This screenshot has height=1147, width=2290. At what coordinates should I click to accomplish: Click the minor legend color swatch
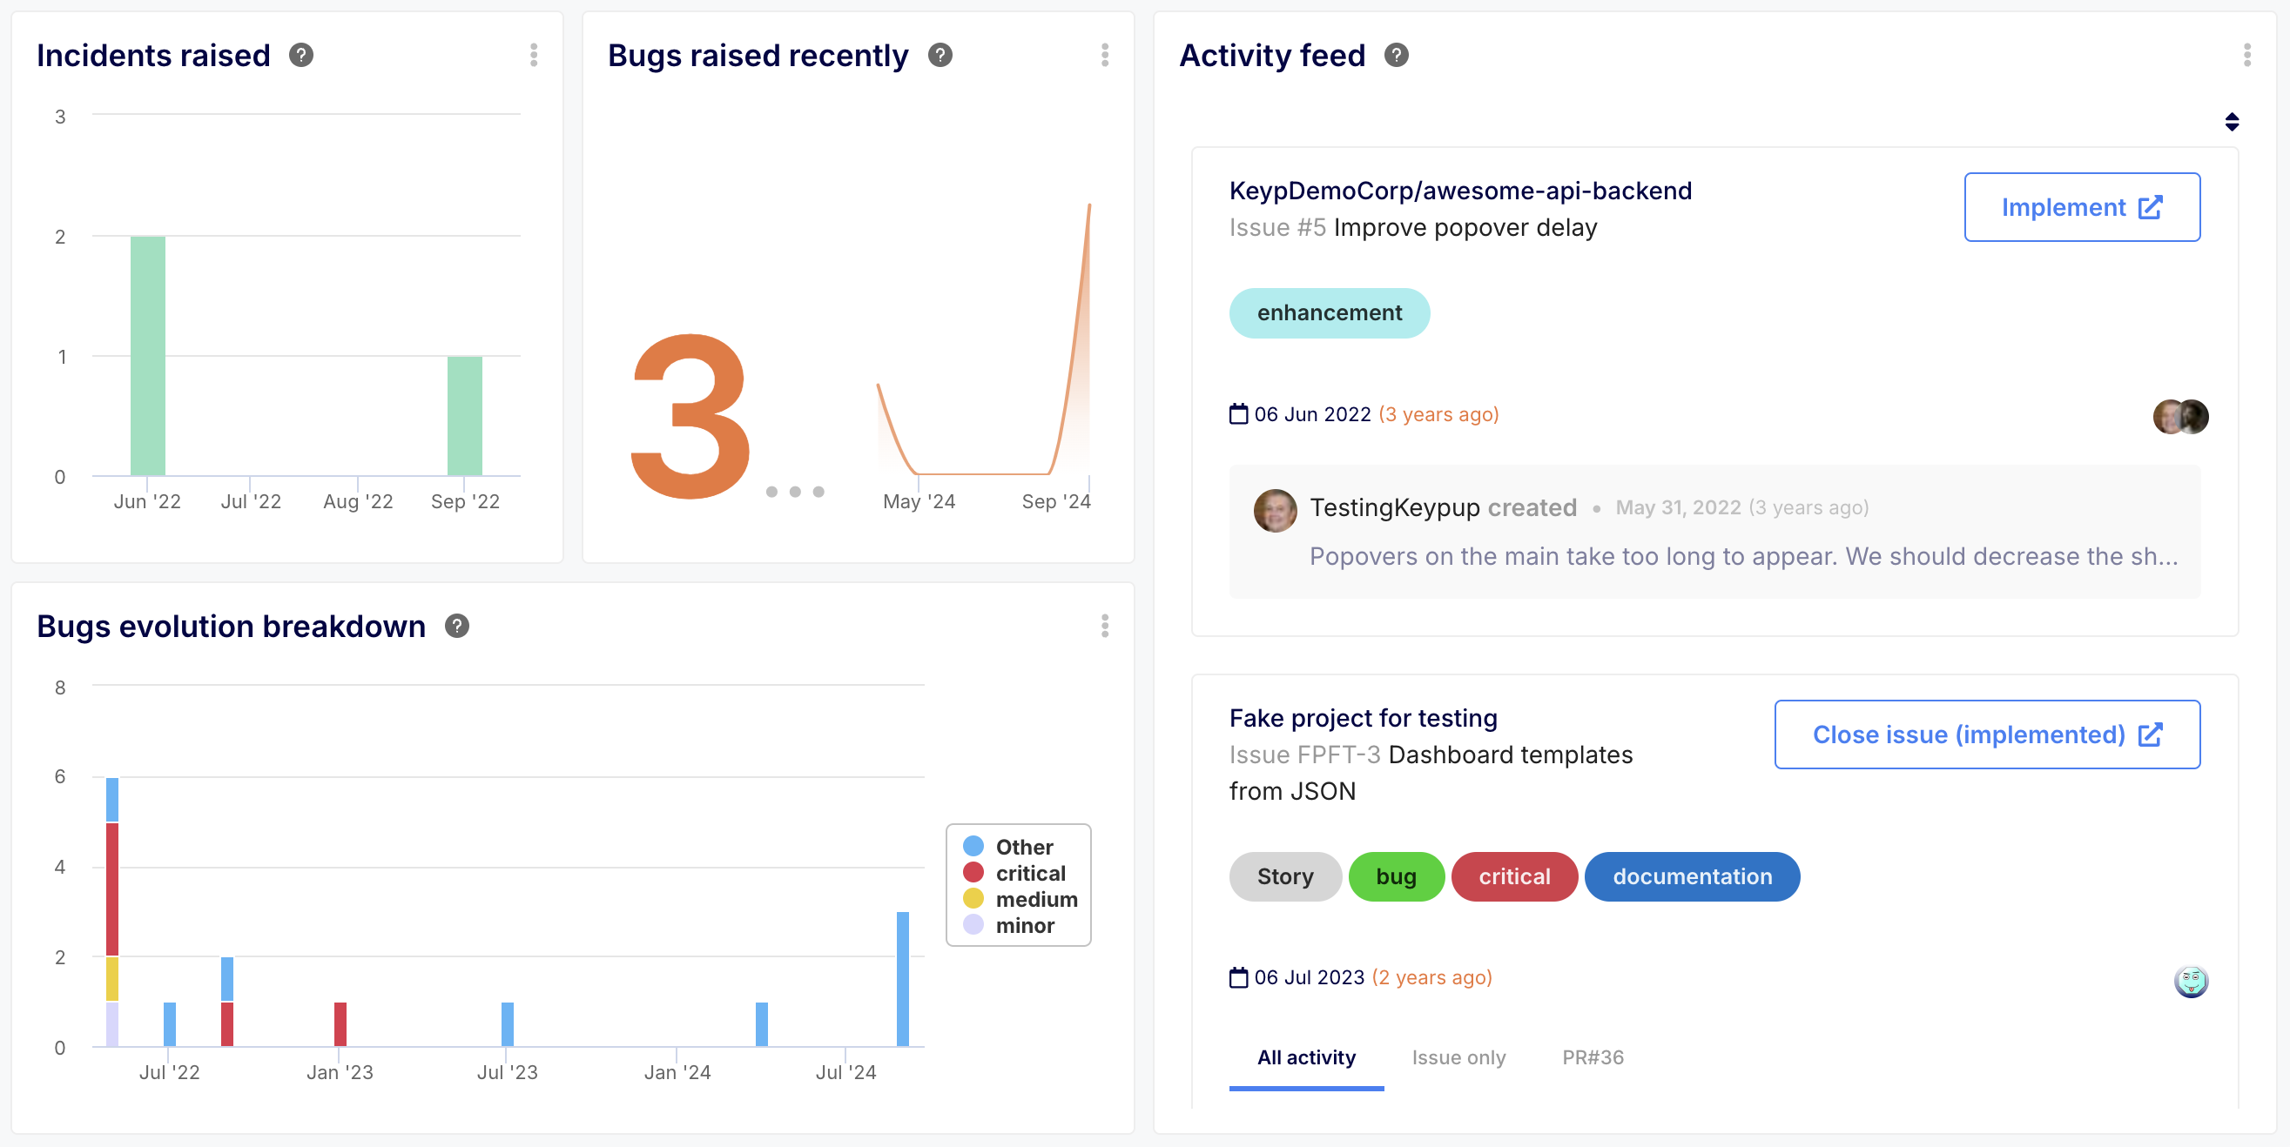(973, 925)
